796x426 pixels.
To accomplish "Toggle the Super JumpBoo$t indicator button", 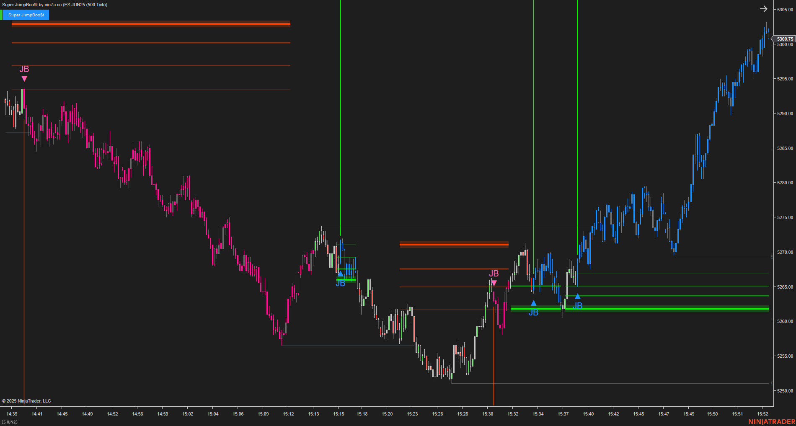I will pyautogui.click(x=26, y=15).
